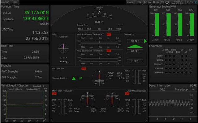Click the No.1 Bow Thruster pitch bar
The image size is (198, 123).
tap(99, 41)
